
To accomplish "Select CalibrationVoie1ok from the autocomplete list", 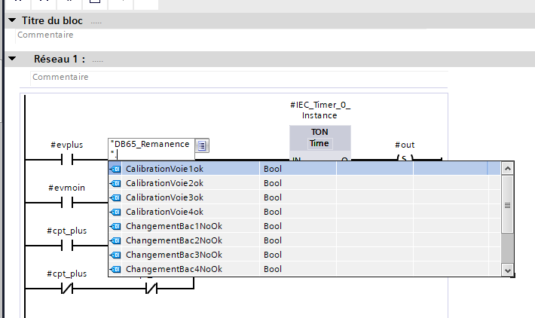I will click(164, 169).
